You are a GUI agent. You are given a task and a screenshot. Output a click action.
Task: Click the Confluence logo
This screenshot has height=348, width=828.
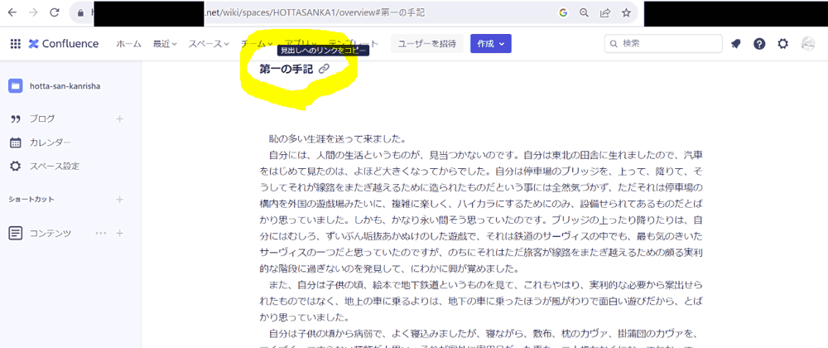[64, 44]
